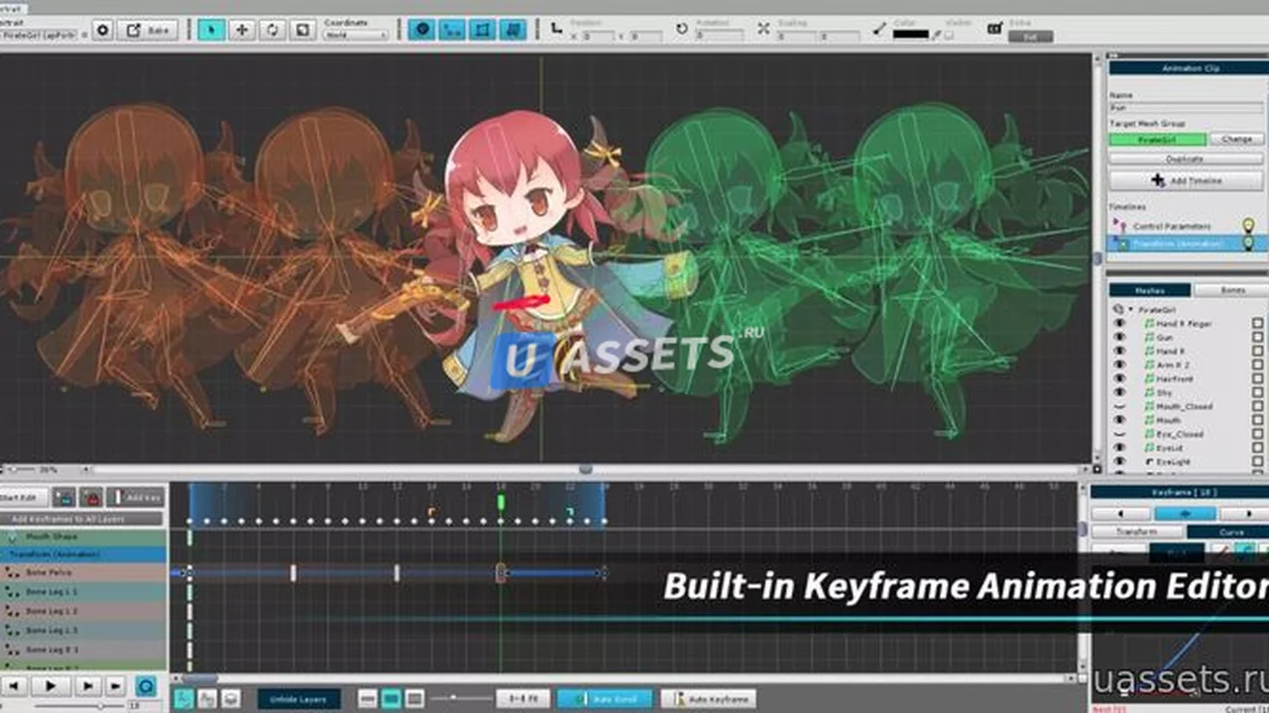1269x713 pixels.
Task: Select the green PirateGirl target mesh group
Action: pos(1158,140)
